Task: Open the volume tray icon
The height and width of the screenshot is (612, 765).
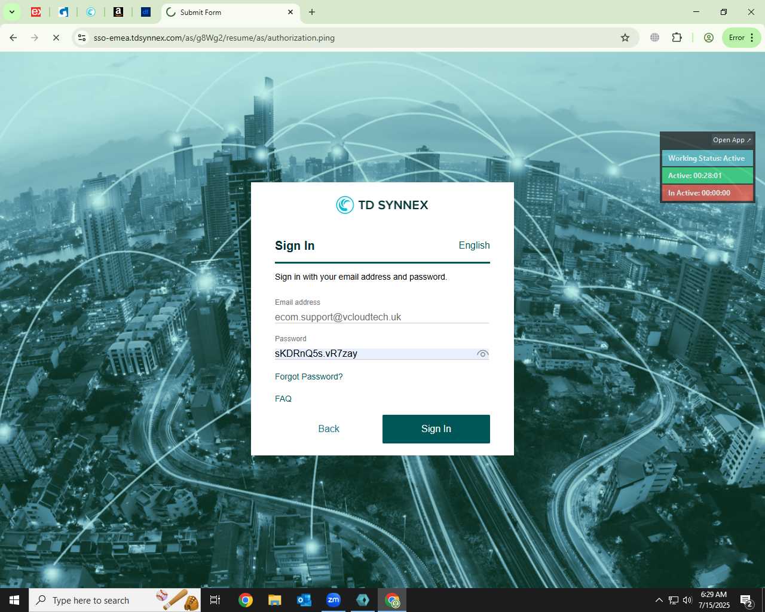Action: coord(687,600)
